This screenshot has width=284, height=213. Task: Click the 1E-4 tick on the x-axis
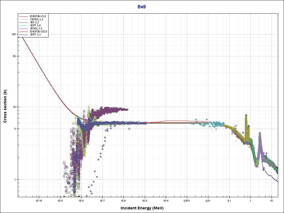(166, 201)
